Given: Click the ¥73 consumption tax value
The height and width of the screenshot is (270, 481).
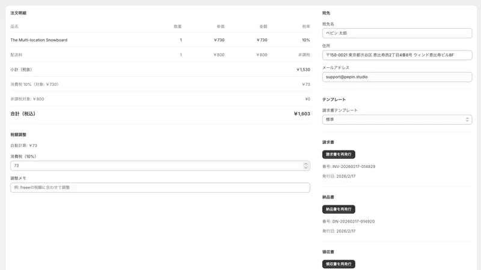Looking at the screenshot, I should pyautogui.click(x=306, y=84).
